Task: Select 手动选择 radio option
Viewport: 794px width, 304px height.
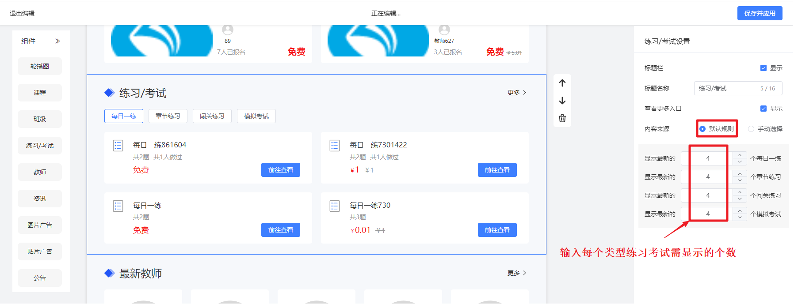Action: pyautogui.click(x=751, y=129)
